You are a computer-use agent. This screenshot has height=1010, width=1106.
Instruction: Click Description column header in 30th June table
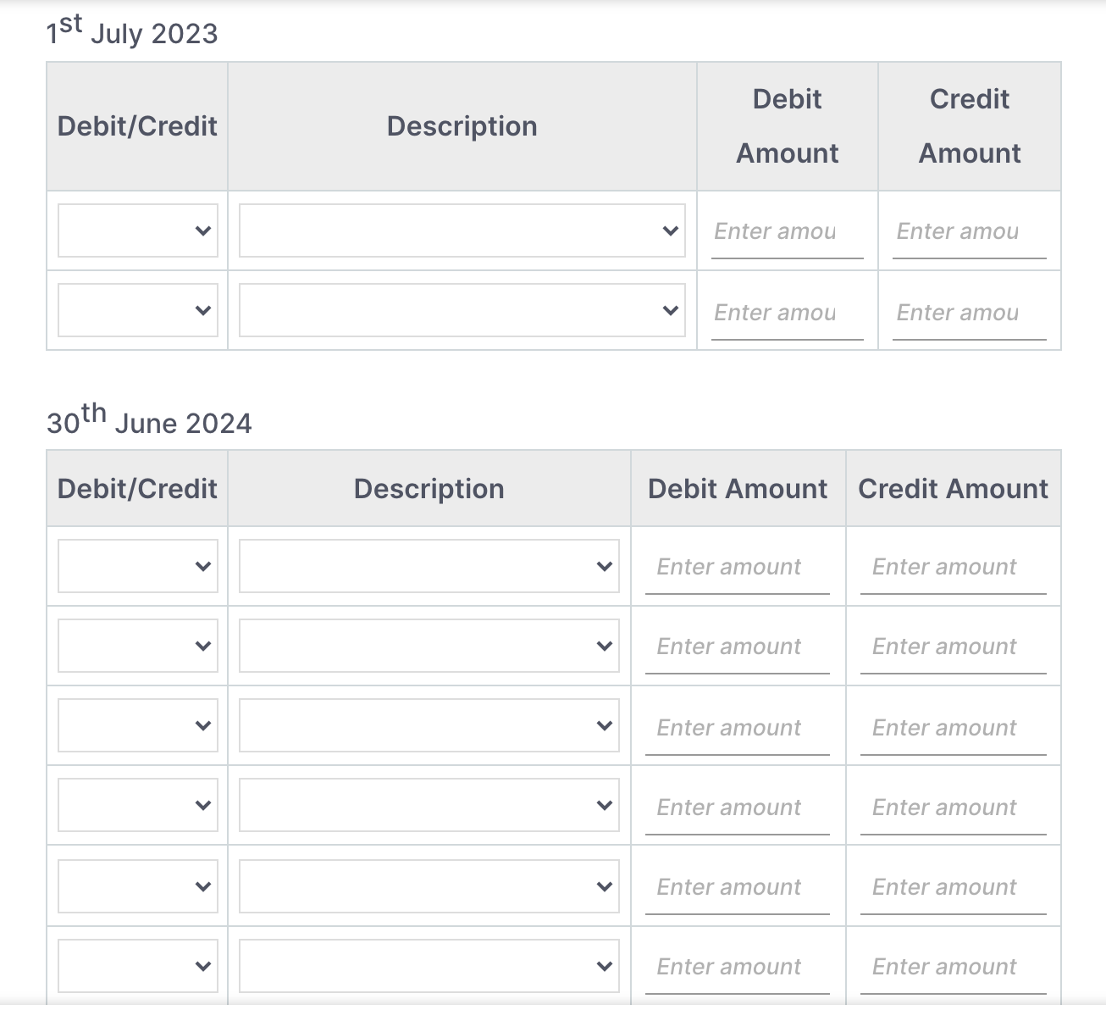coord(429,489)
